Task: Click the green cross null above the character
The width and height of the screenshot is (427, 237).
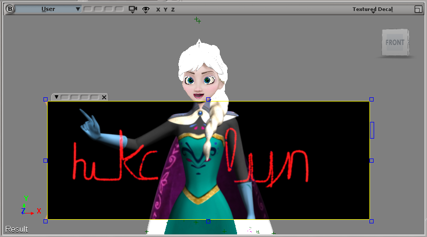Action: click(197, 20)
